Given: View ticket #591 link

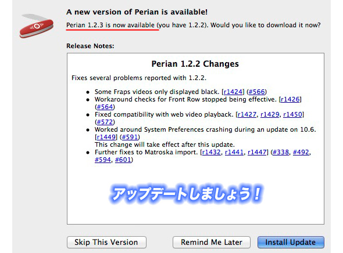Looking at the screenshot, I should pyautogui.click(x=130, y=137).
